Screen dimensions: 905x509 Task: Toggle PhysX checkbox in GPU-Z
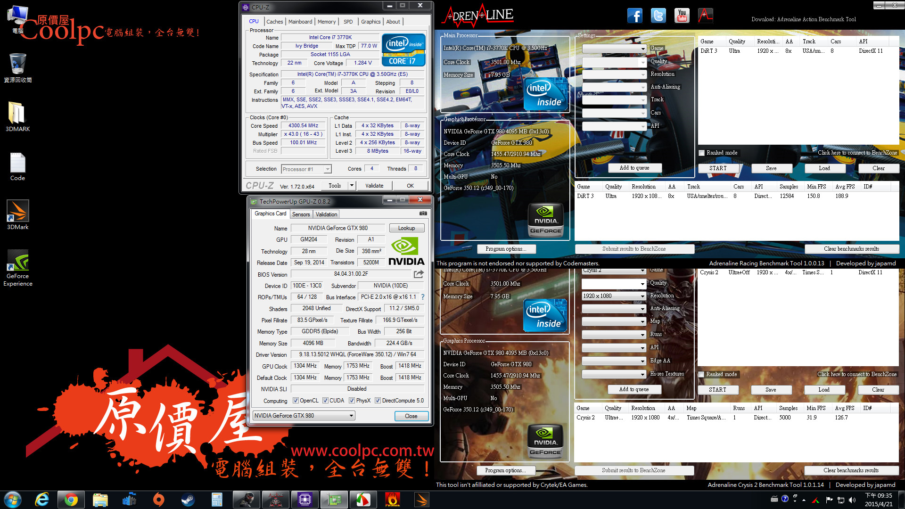pos(352,401)
